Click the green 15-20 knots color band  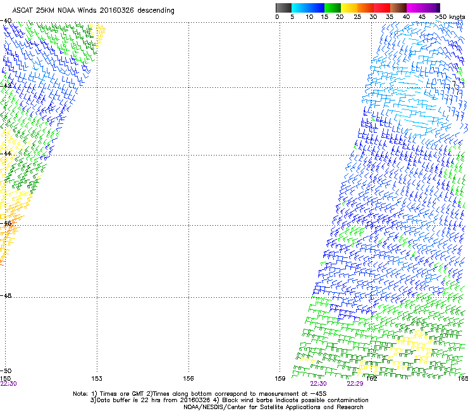click(x=333, y=8)
